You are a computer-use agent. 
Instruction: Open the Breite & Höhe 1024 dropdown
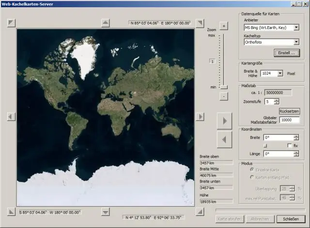(x=280, y=74)
